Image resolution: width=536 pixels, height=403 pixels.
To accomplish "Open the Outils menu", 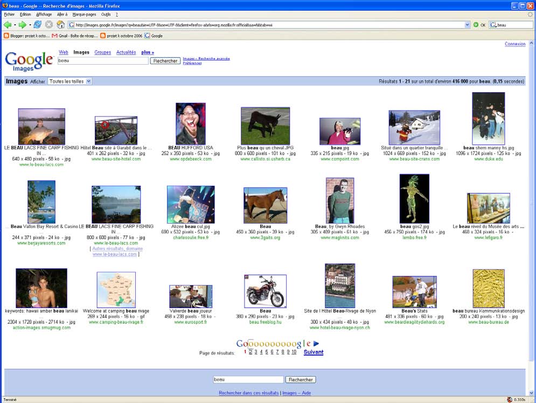I will point(106,15).
